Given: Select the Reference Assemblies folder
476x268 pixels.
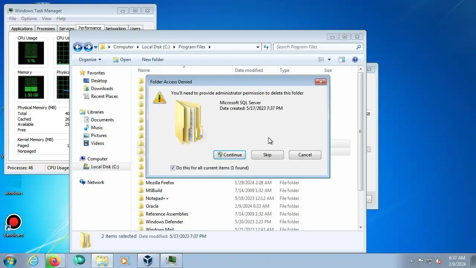Looking at the screenshot, I should tap(167, 214).
